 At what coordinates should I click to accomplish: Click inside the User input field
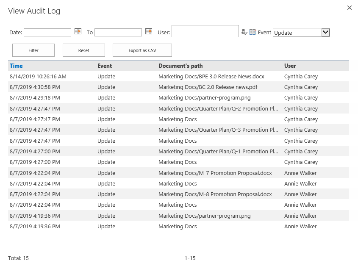205,31
